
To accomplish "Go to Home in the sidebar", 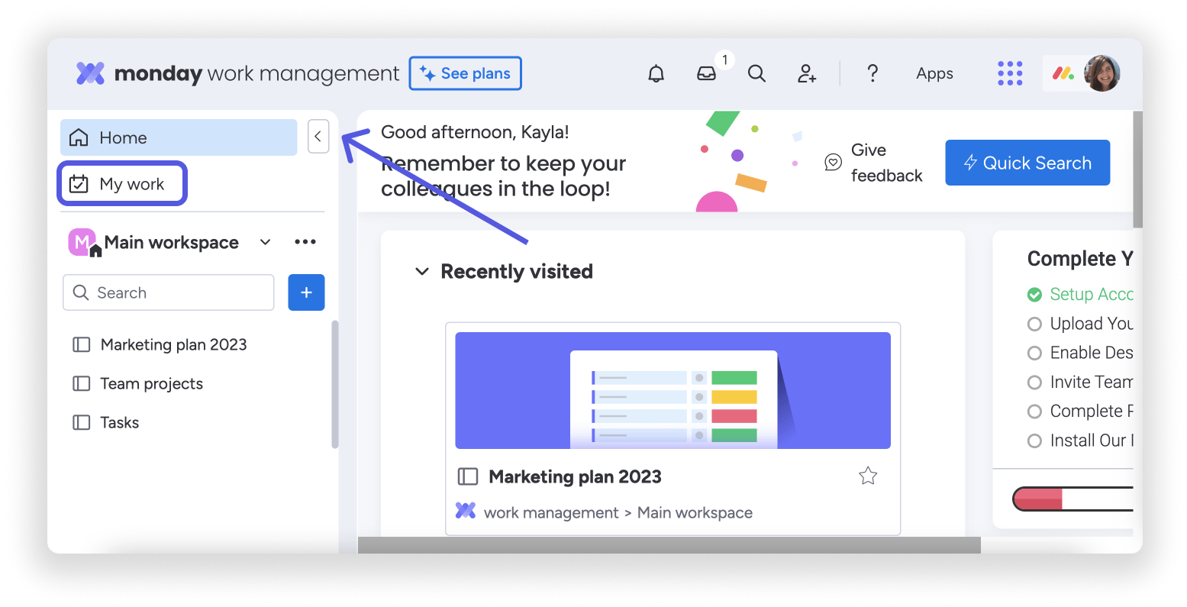I will point(179,137).
